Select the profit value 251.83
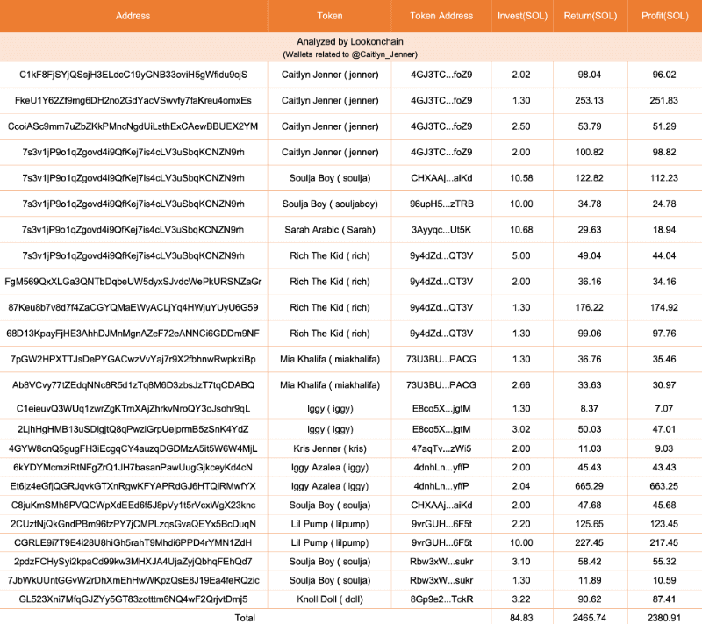The width and height of the screenshot is (702, 624). tap(664, 101)
